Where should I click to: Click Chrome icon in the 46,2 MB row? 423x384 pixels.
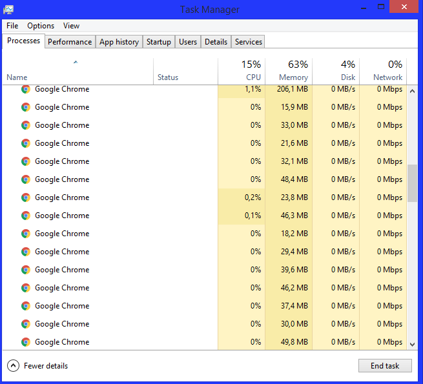(x=26, y=288)
